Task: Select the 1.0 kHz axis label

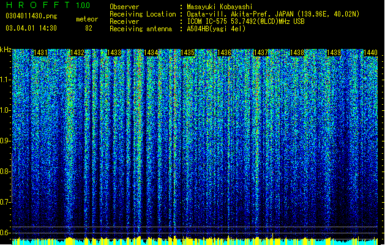Action: click(6, 110)
